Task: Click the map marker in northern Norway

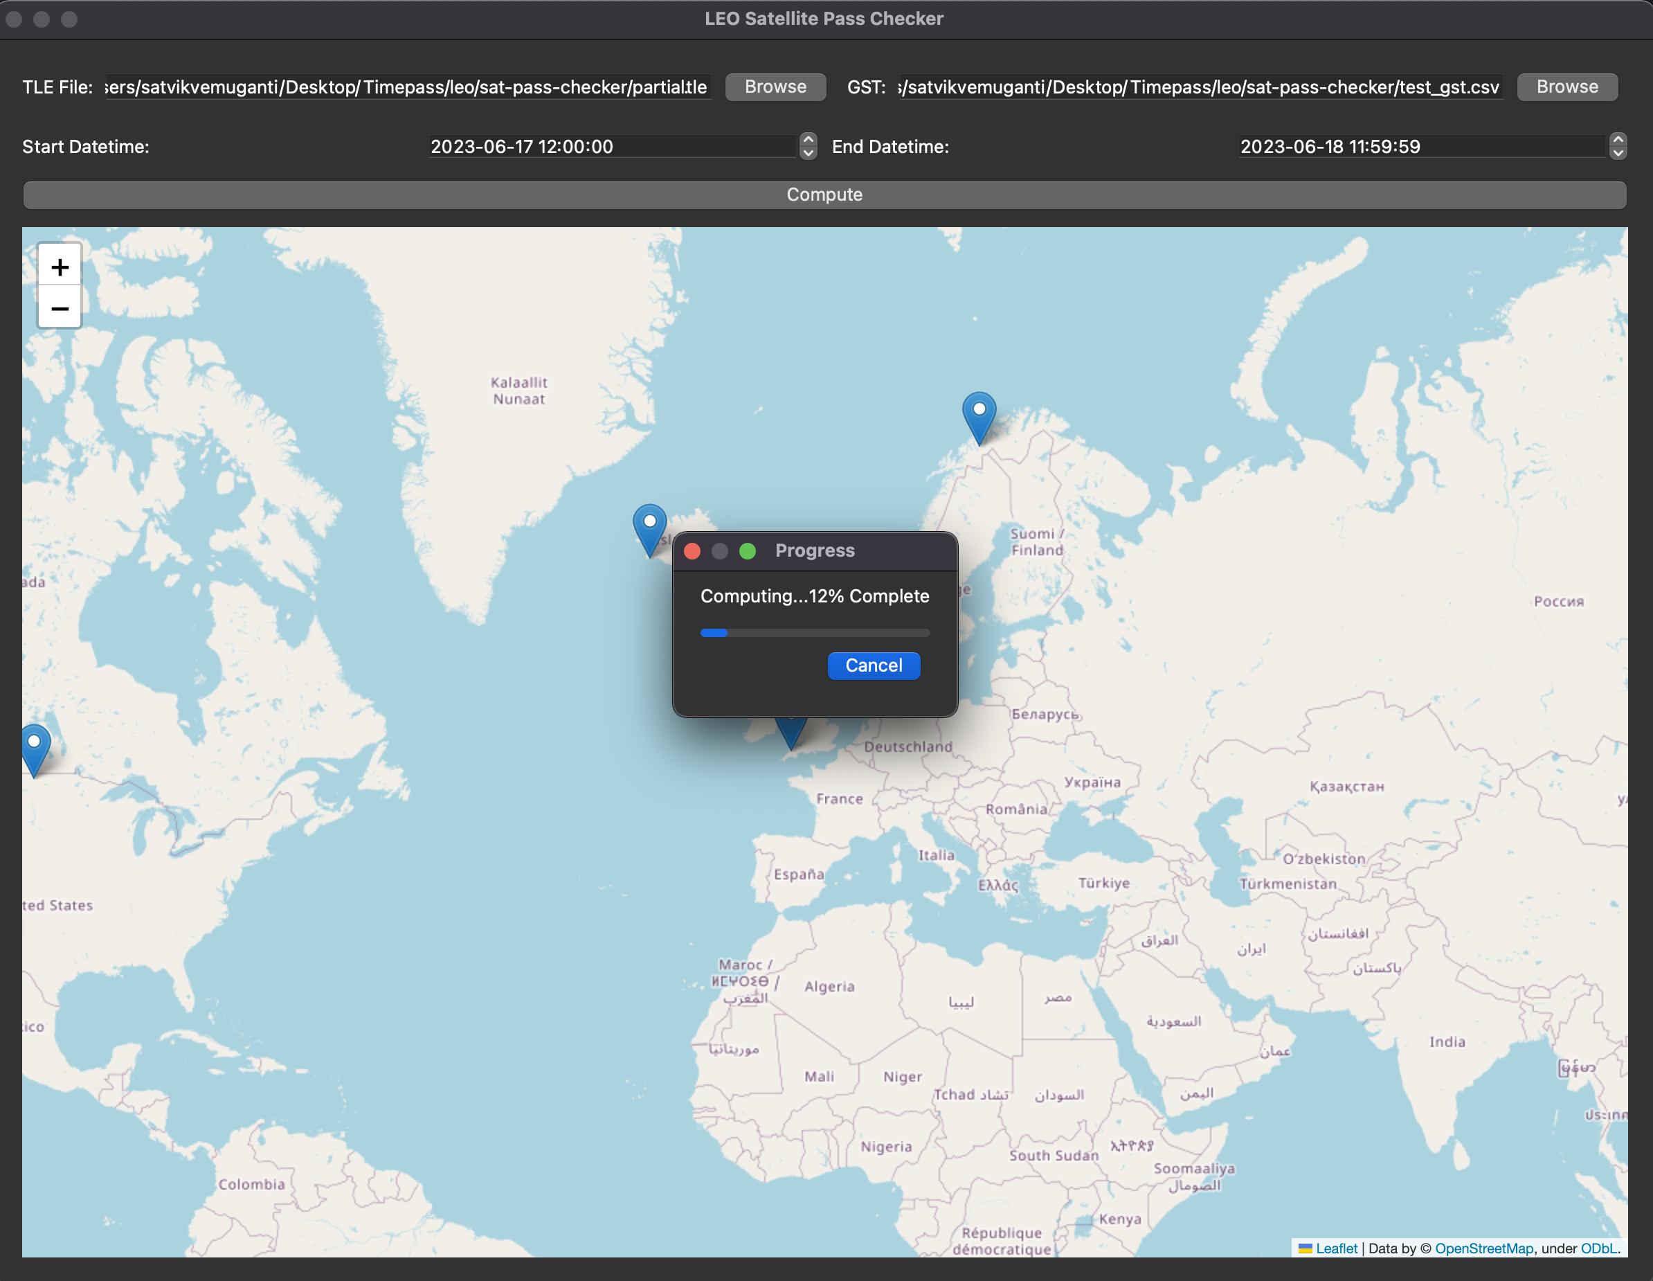Action: 979,415
